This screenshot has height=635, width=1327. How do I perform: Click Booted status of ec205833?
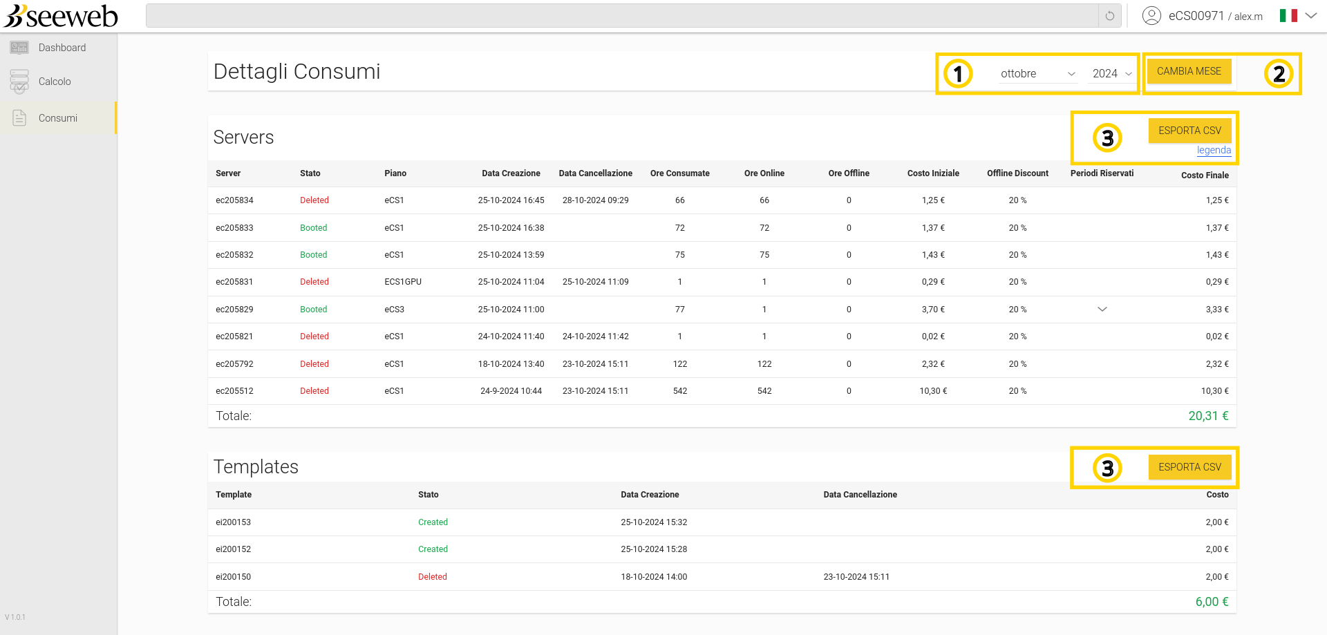tap(313, 228)
